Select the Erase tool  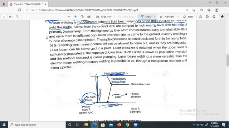pos(188,17)
